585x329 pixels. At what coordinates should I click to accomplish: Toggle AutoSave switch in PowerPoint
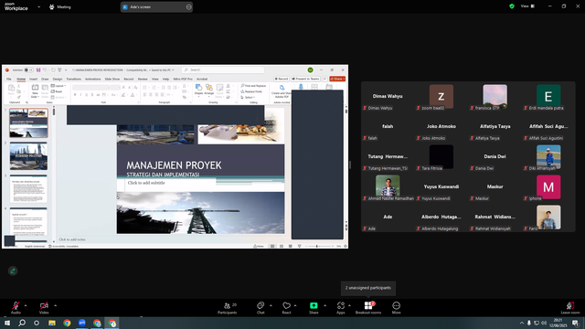28,70
